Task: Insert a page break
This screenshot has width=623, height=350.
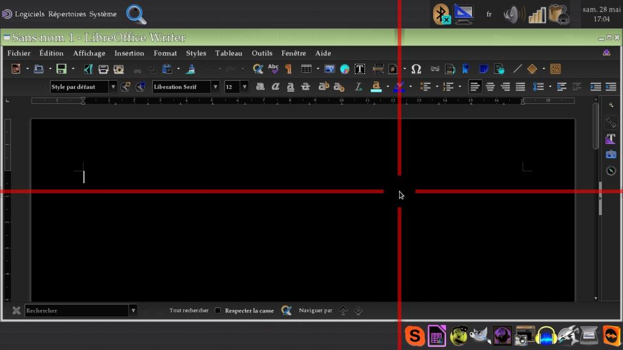Action: point(378,69)
